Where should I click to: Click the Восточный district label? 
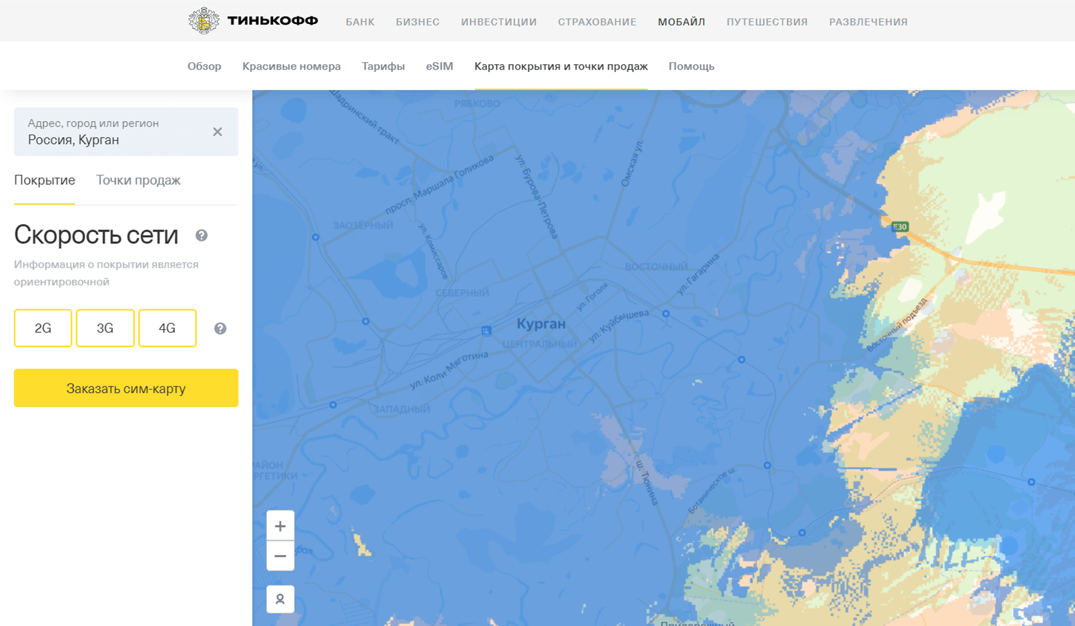pyautogui.click(x=656, y=267)
